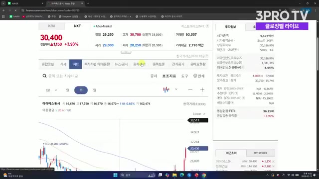Open the 공매도현황 tab
The image size is (319, 179).
click(x=198, y=64)
